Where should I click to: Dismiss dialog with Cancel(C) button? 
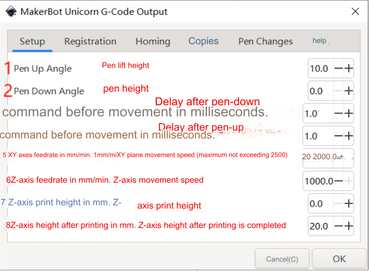click(x=282, y=259)
